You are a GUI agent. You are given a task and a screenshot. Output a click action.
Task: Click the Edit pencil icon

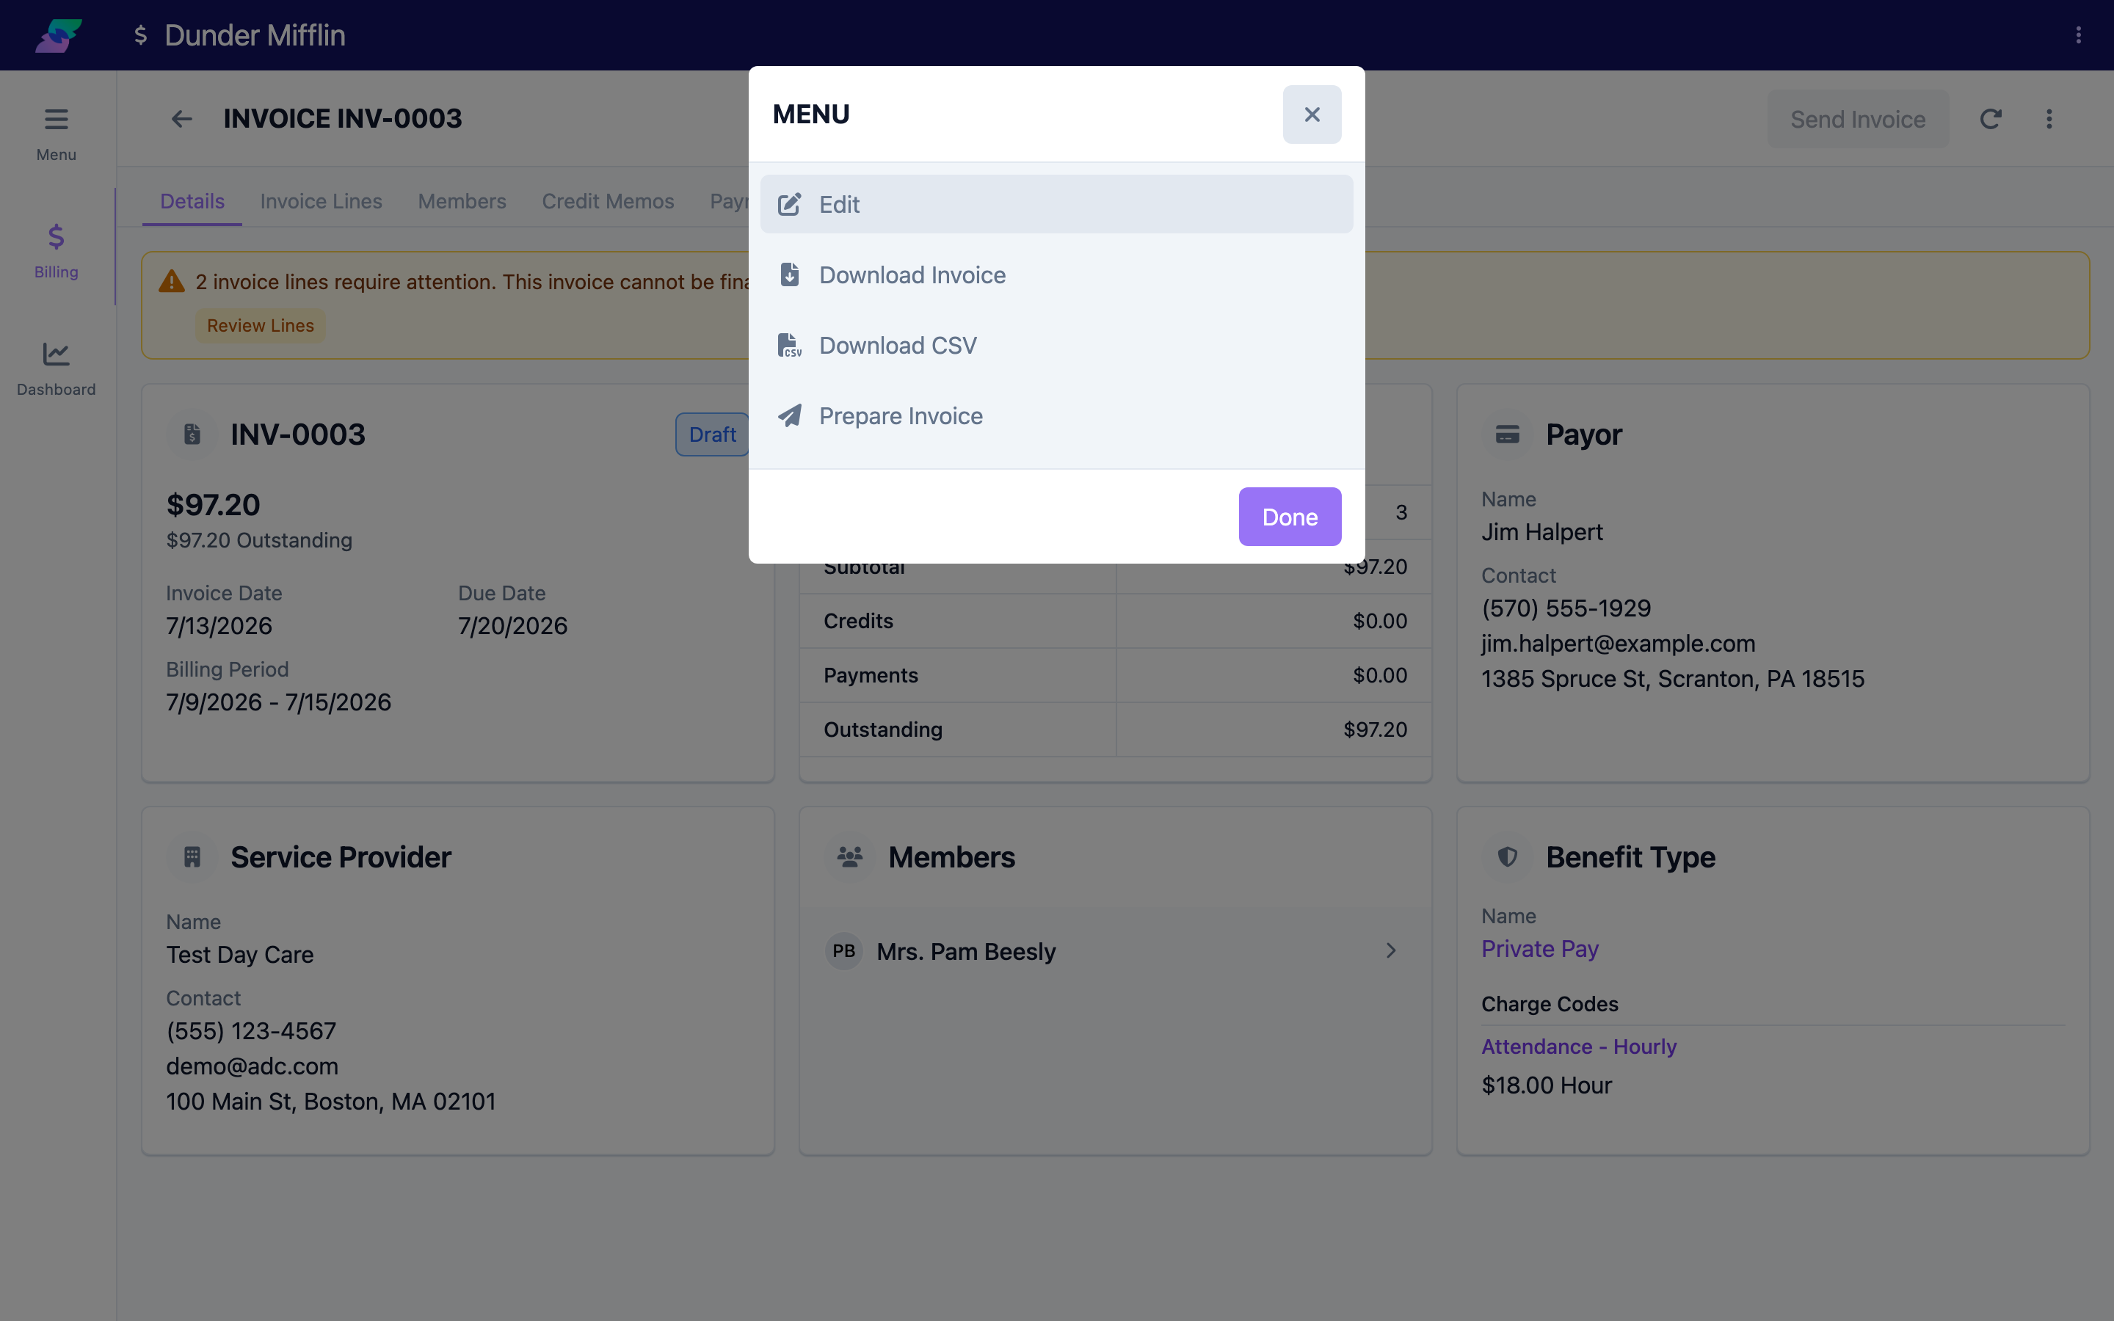789,205
